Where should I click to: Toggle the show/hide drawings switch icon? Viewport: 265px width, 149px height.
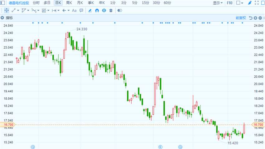[x=120, y=11]
